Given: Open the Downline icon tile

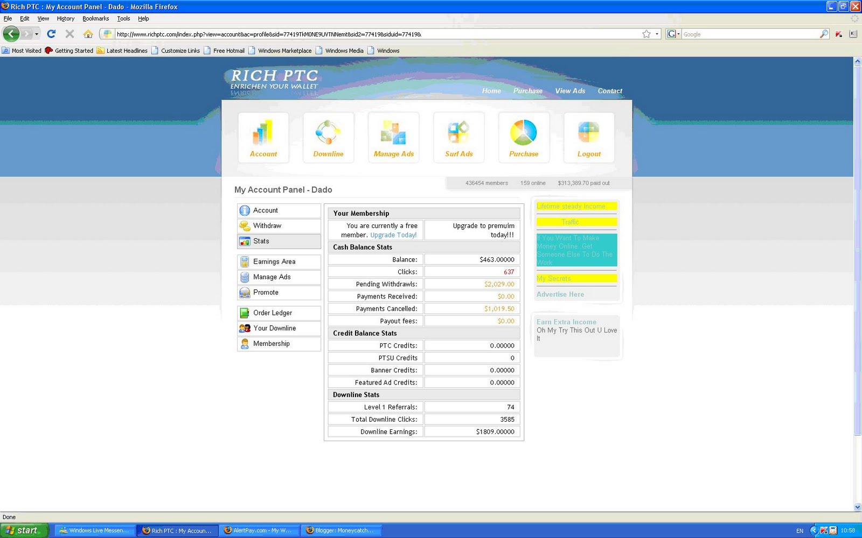Looking at the screenshot, I should (x=328, y=137).
